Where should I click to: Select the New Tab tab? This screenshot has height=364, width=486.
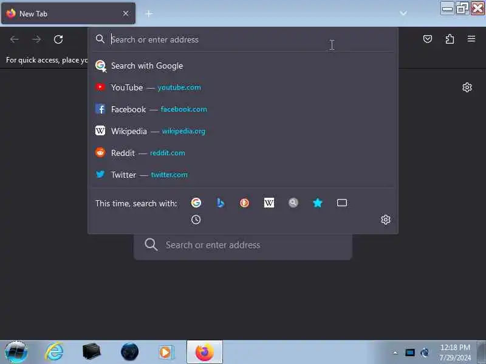tap(68, 13)
